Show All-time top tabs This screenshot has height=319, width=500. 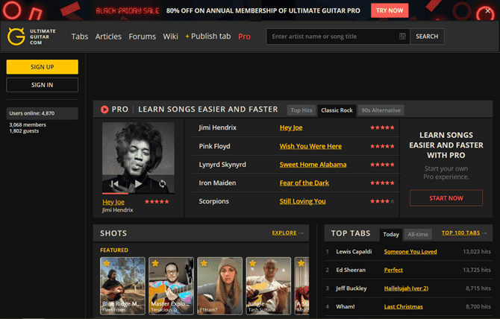pyautogui.click(x=417, y=234)
